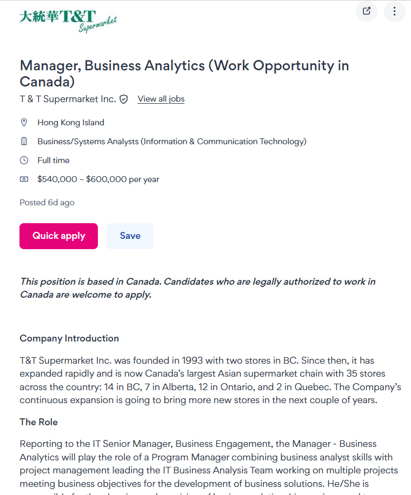Click the Posted 6d ago label
The height and width of the screenshot is (495, 411).
pyautogui.click(x=47, y=203)
